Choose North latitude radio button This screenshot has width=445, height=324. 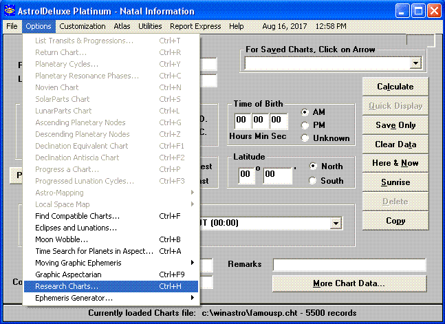pos(313,166)
